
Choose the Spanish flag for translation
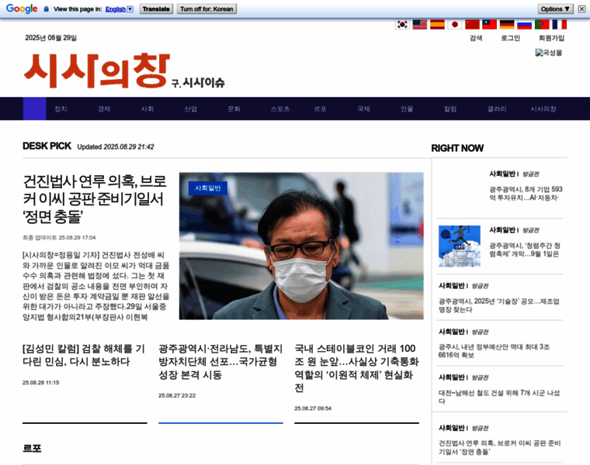pyautogui.click(x=437, y=24)
